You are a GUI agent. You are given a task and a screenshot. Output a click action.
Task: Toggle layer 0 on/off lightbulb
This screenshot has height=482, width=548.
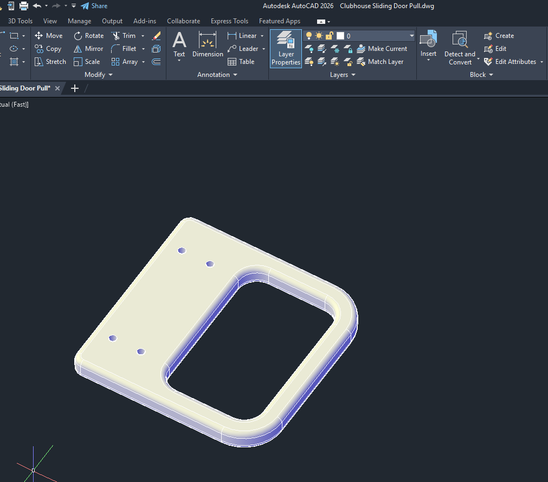pyautogui.click(x=309, y=36)
